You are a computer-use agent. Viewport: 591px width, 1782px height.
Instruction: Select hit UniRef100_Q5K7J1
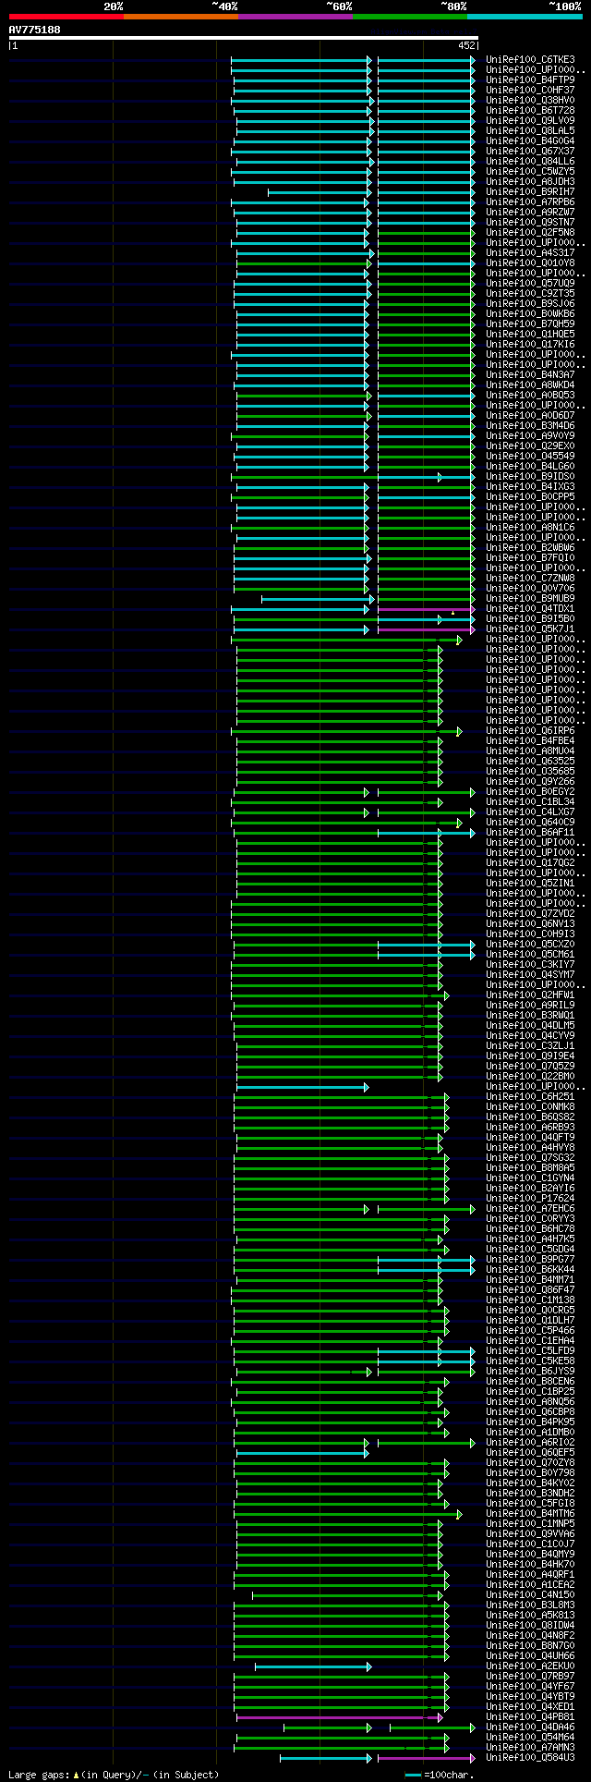530,629
